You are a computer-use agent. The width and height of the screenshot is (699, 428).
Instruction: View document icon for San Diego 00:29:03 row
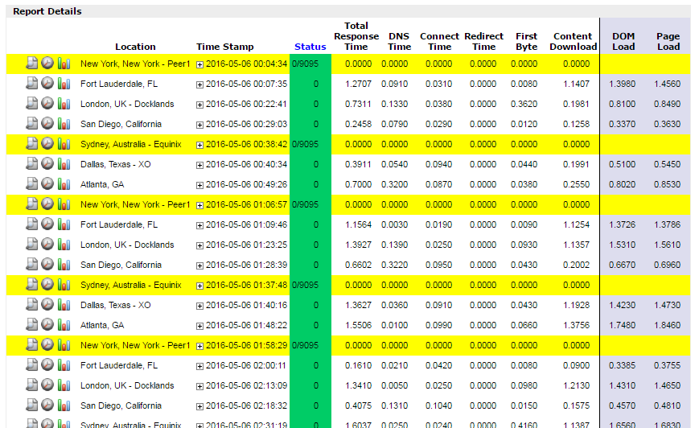coord(31,123)
